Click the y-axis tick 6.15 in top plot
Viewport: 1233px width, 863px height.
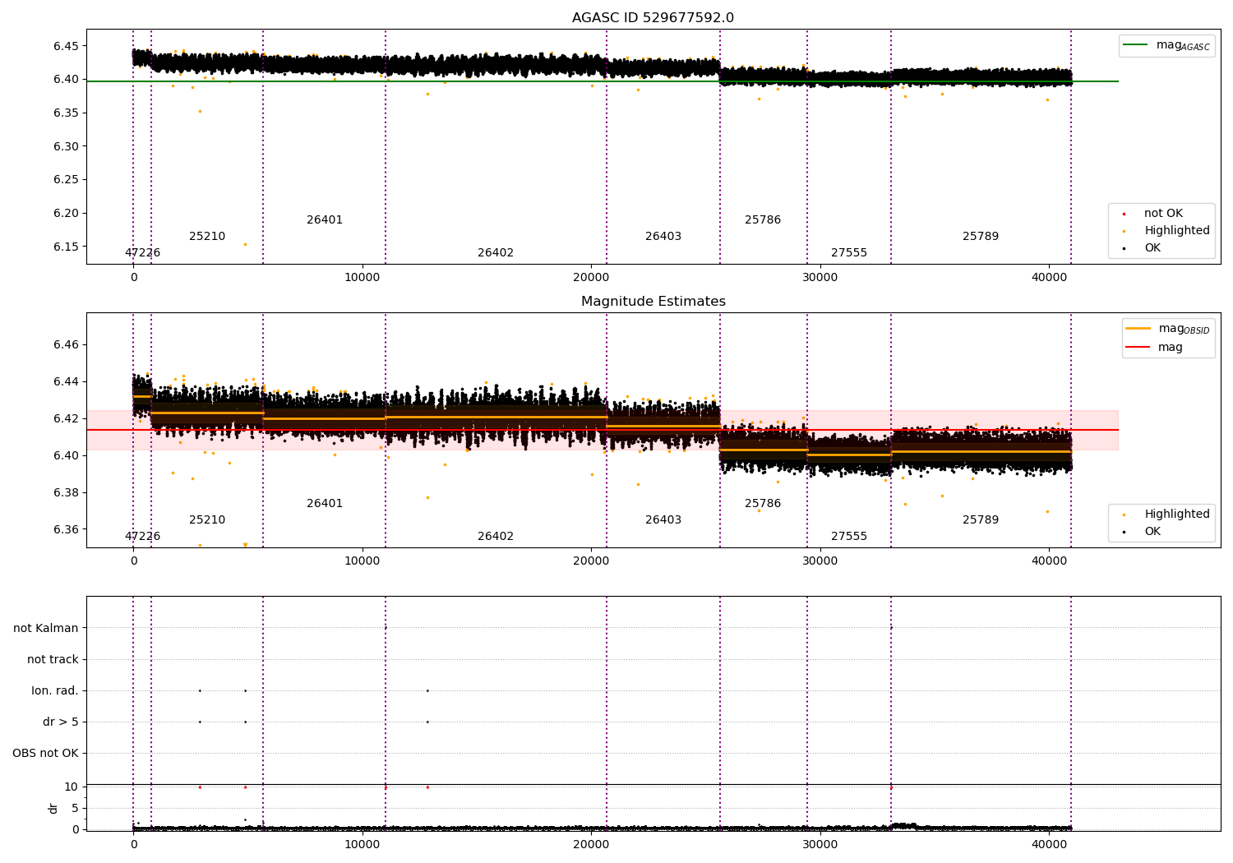[x=66, y=247]
